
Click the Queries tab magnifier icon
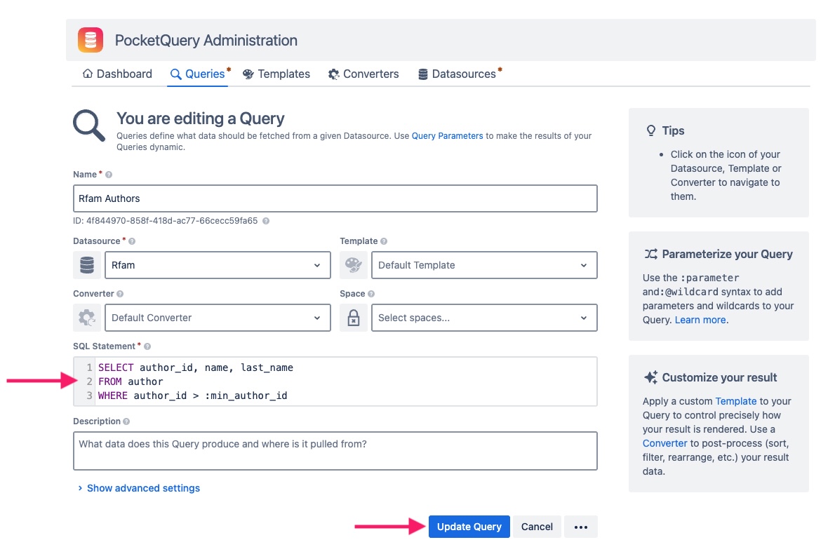pos(175,74)
